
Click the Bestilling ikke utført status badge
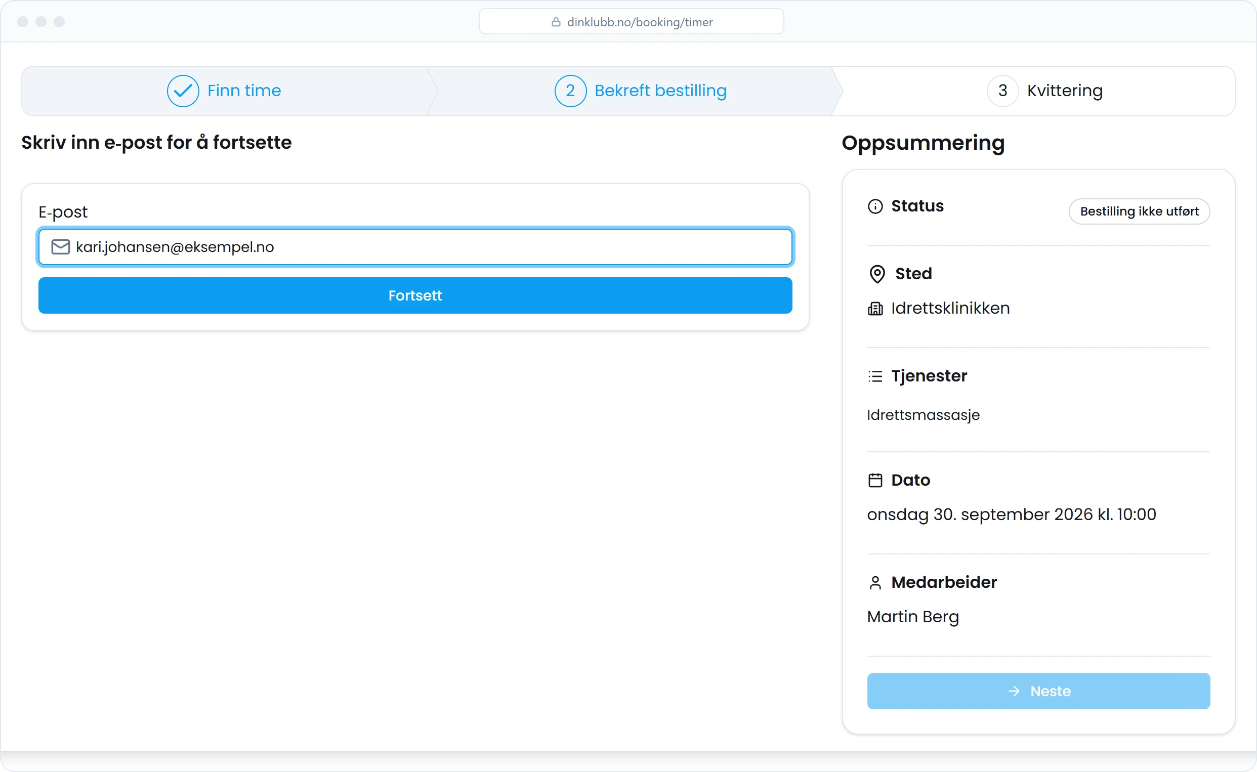pos(1139,211)
